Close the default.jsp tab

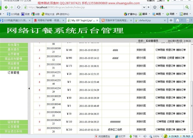(165, 20)
